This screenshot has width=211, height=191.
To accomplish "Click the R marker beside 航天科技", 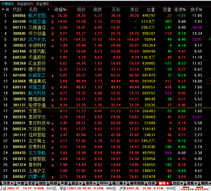I will (x=53, y=94).
